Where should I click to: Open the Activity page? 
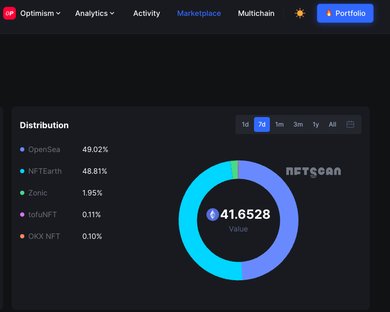click(147, 13)
